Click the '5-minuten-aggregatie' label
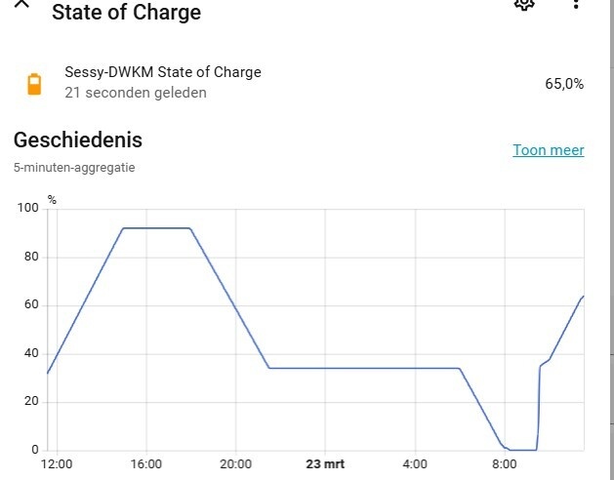Viewport: 614px width, 480px height. [74, 168]
